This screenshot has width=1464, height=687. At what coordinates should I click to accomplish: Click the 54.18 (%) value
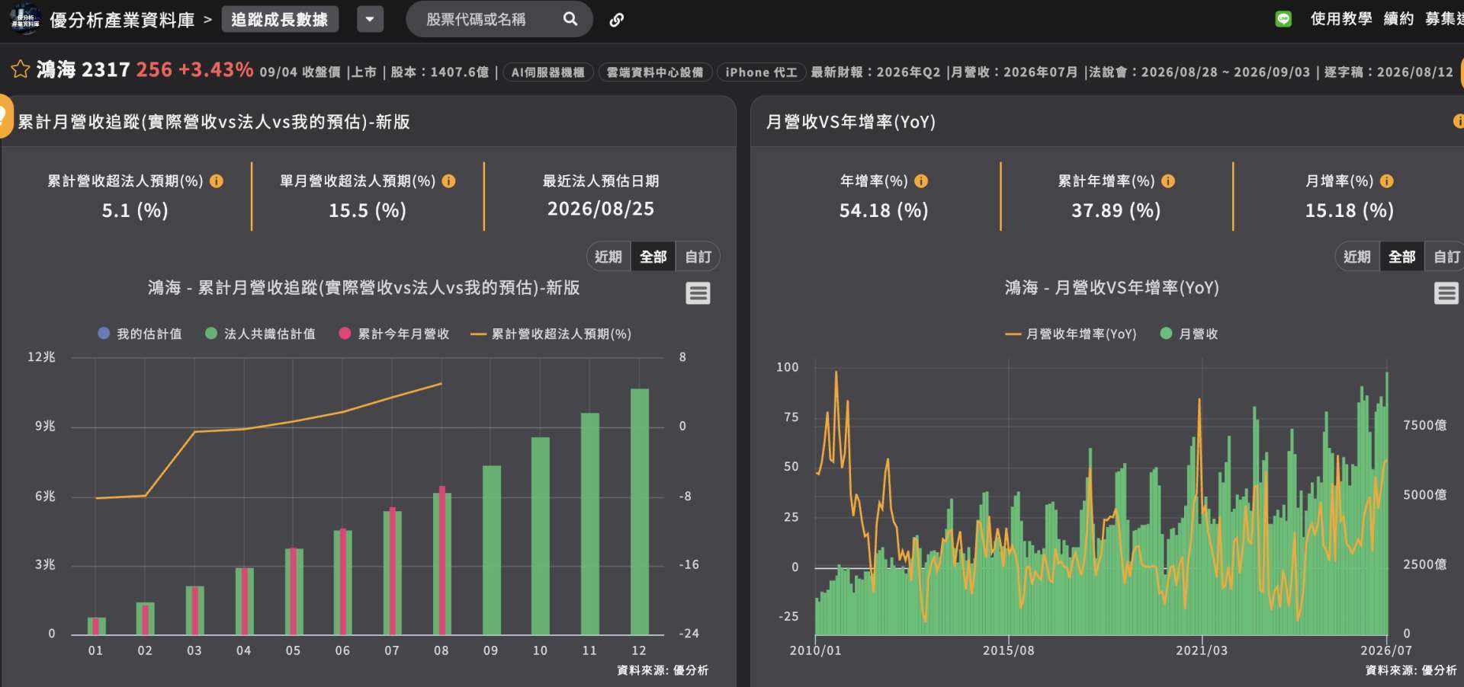[884, 210]
